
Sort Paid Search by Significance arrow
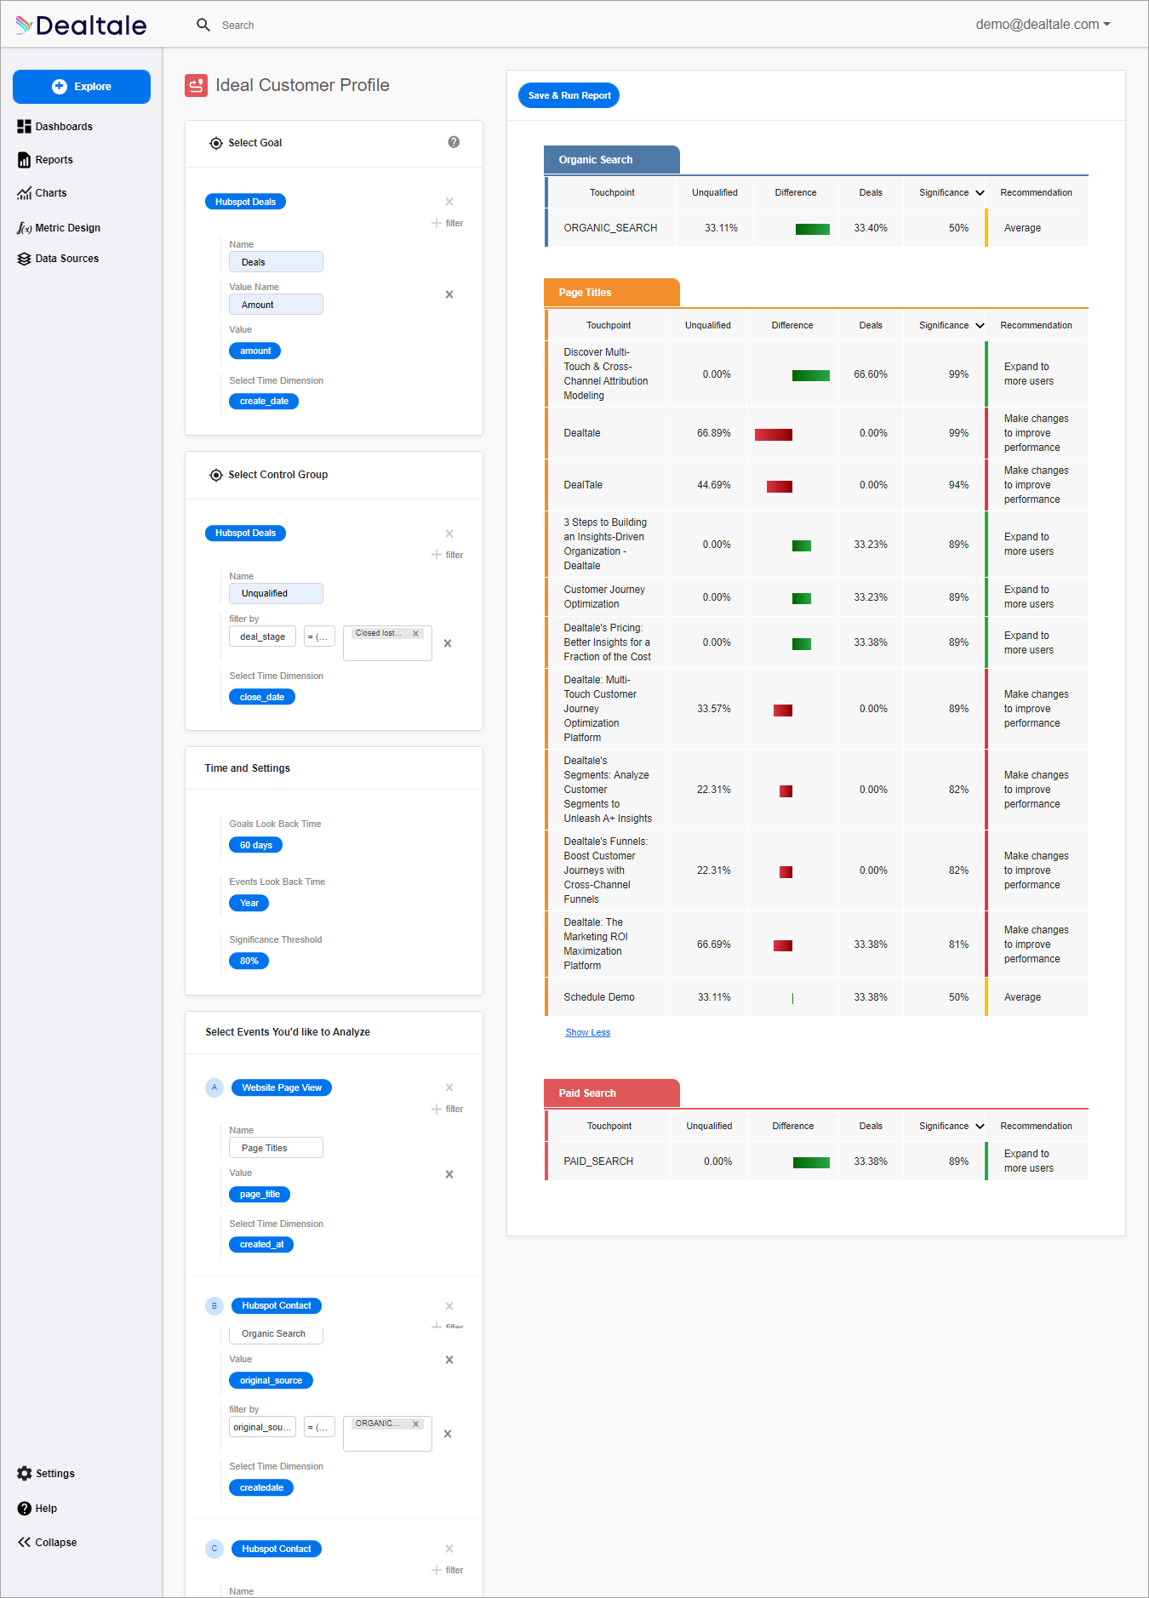coord(980,1127)
